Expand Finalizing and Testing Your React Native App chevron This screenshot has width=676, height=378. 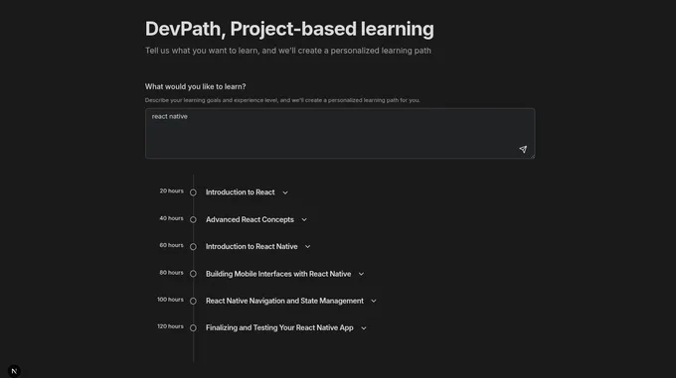(x=364, y=328)
